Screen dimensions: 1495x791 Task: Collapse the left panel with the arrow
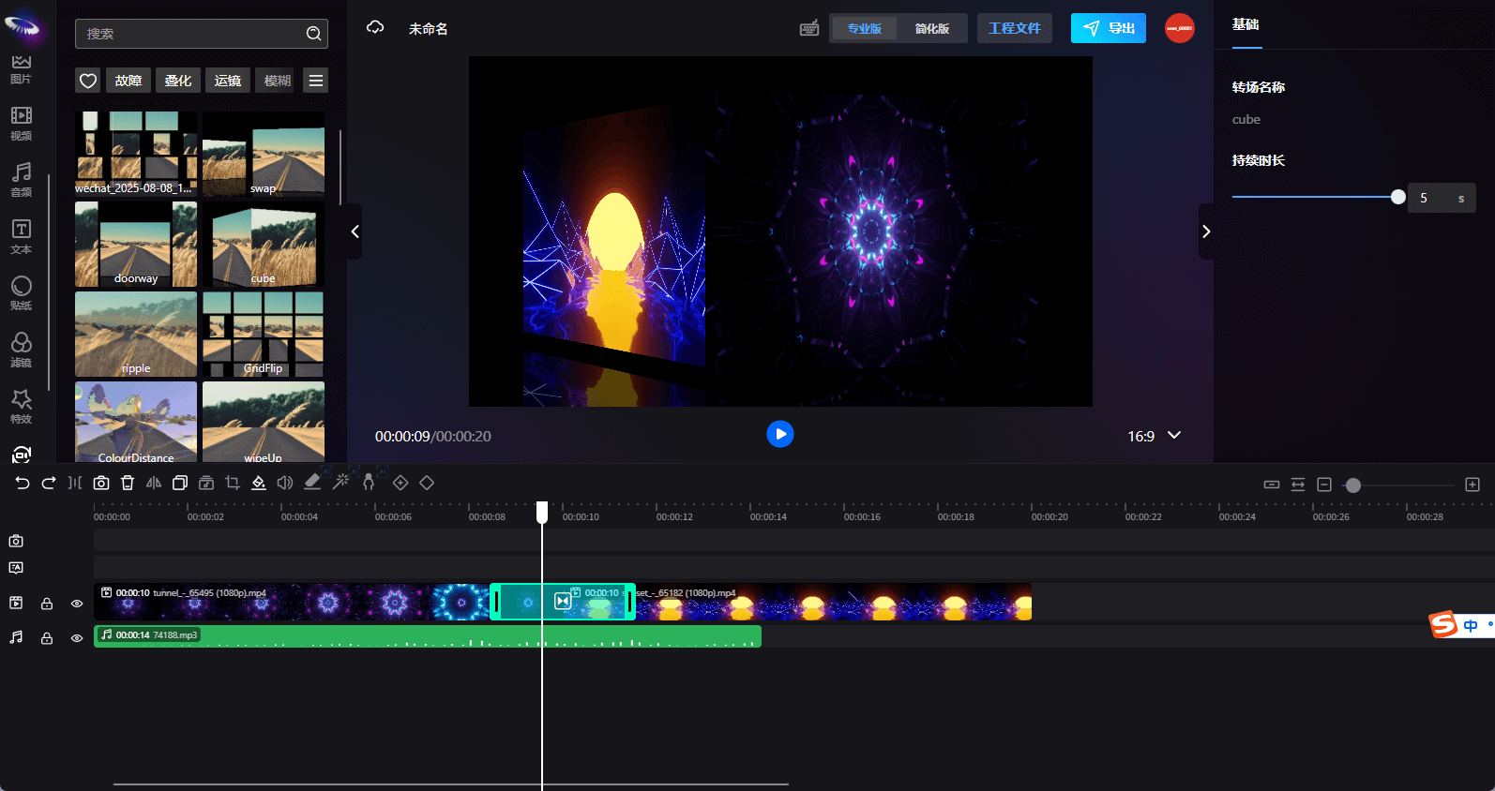click(x=355, y=231)
